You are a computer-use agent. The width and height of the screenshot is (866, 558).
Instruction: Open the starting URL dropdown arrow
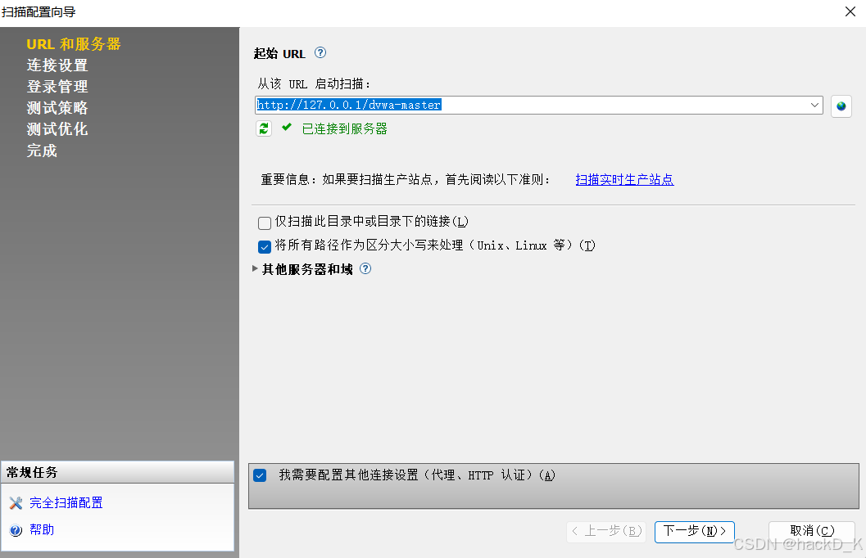click(x=814, y=105)
